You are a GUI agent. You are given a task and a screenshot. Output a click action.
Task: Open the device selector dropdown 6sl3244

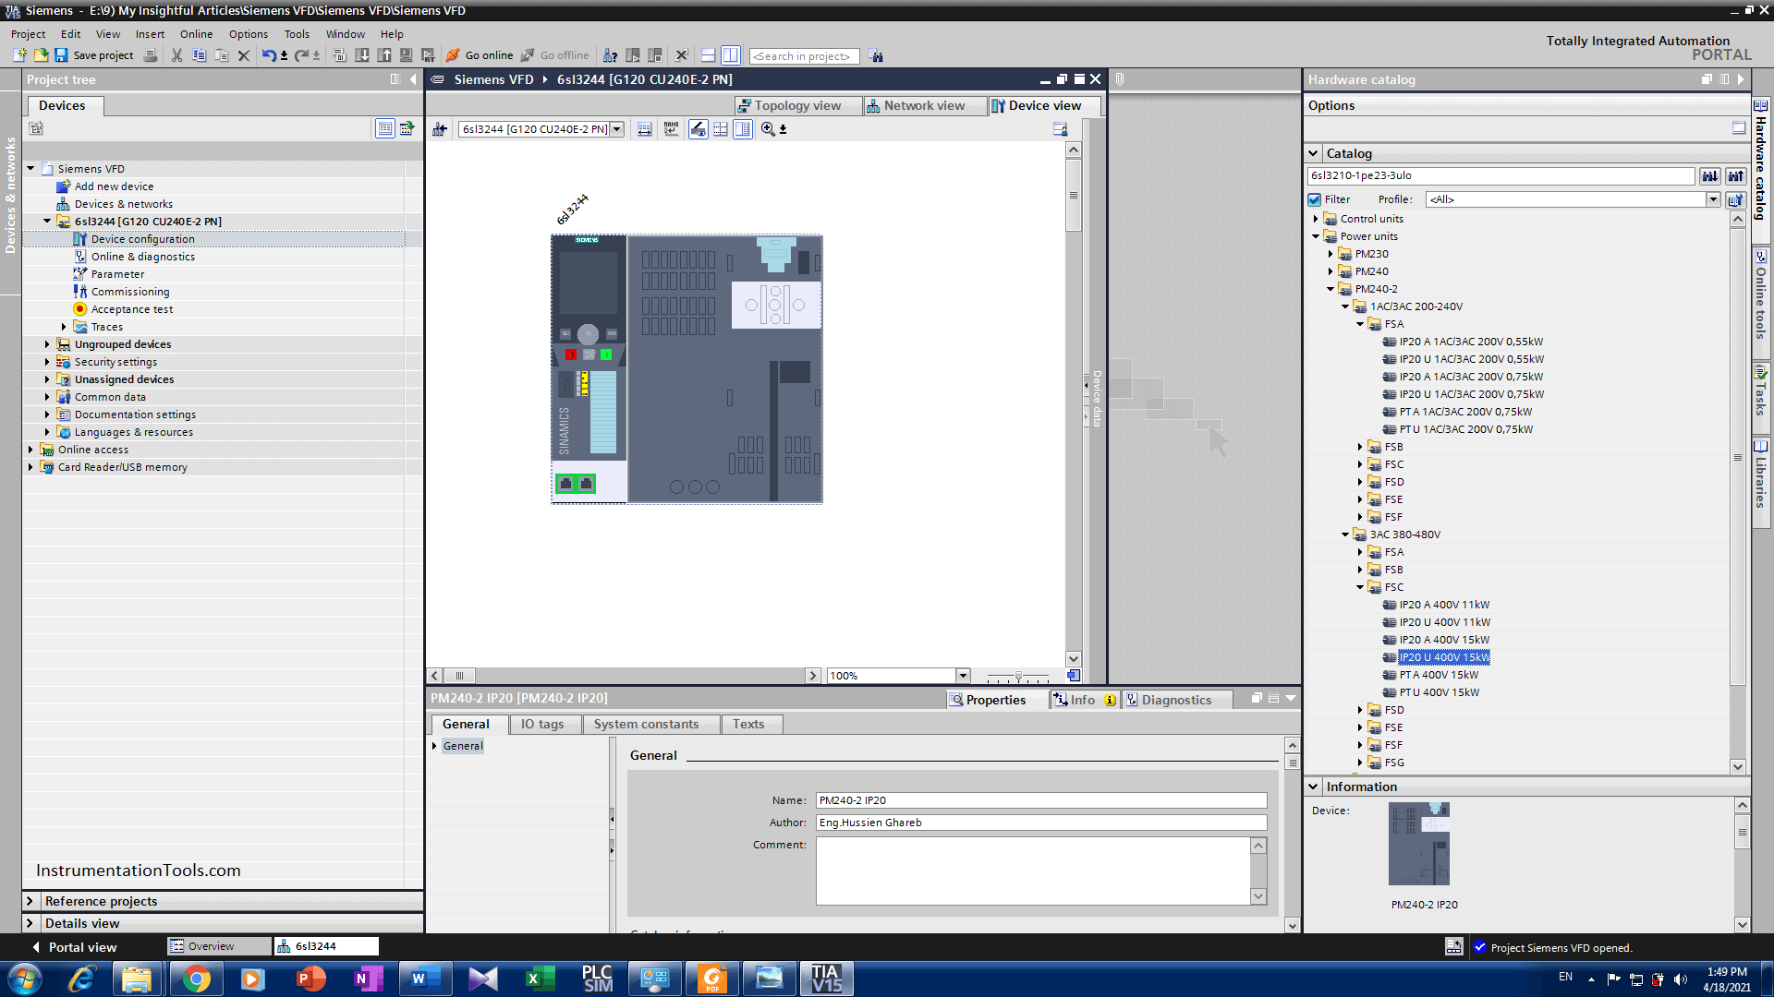616,129
